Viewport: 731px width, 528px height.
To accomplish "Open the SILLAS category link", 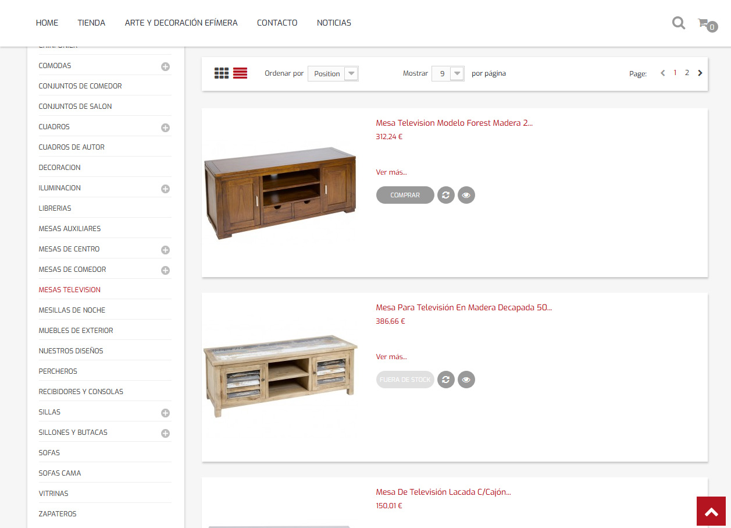I will [49, 412].
